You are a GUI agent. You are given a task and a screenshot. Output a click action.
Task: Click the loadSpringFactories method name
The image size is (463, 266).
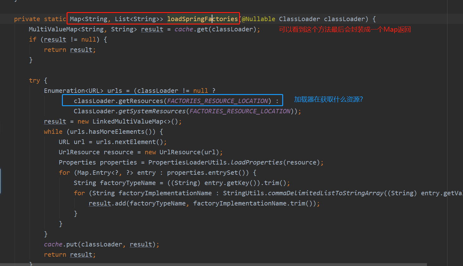tap(203, 19)
